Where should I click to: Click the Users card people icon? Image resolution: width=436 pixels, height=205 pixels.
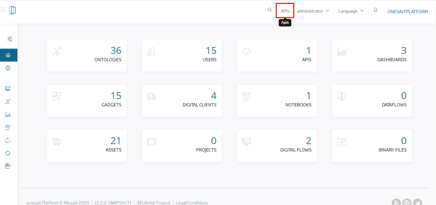tap(152, 51)
